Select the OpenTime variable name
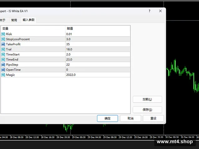Screen dimensions: 199x149 point(13,70)
